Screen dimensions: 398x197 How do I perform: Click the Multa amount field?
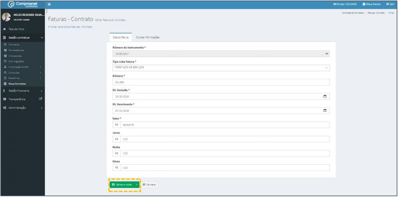click(225, 153)
